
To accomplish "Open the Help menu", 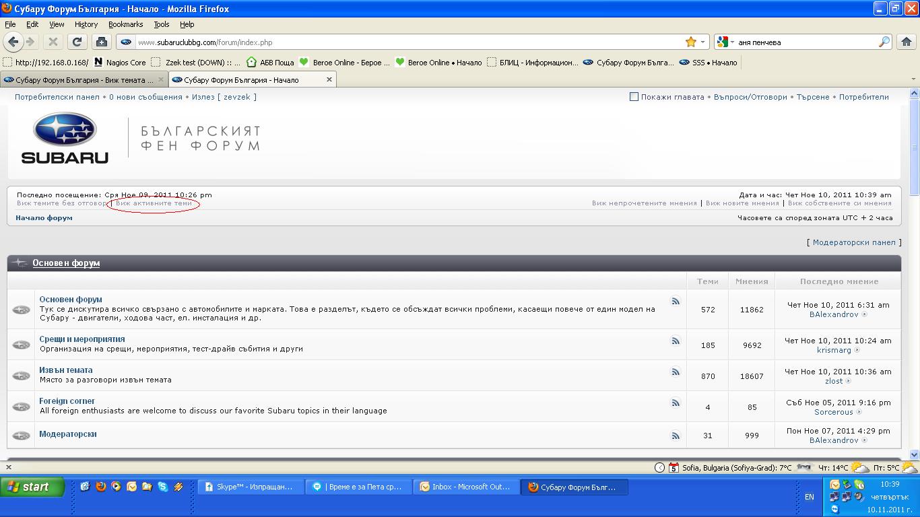I will (187, 24).
